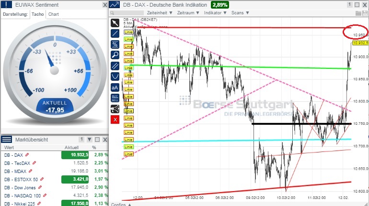Close the EUWAX Sentiment panel
369x206 pixels.
click(105, 5)
